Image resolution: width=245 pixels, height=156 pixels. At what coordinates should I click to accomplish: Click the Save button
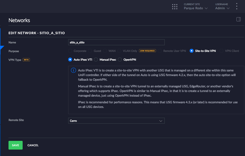click(15, 145)
